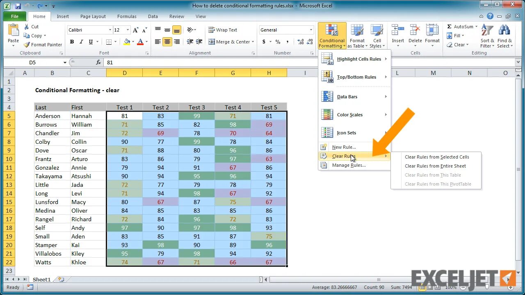Click the Increase Decimal icon
The image size is (525, 295).
pos(300,42)
